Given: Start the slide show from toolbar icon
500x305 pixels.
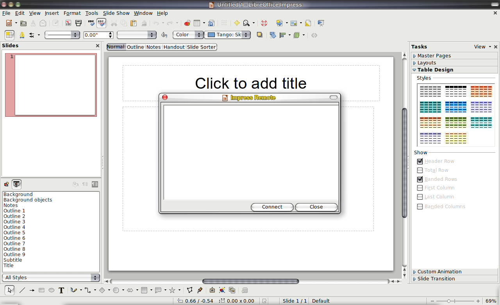Looking at the screenshot, I should tap(321, 23).
